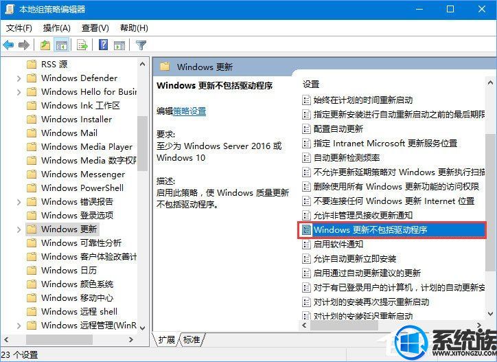Open the 帮助(H) menu
This screenshot has height=362, width=497.
pyautogui.click(x=134, y=28)
